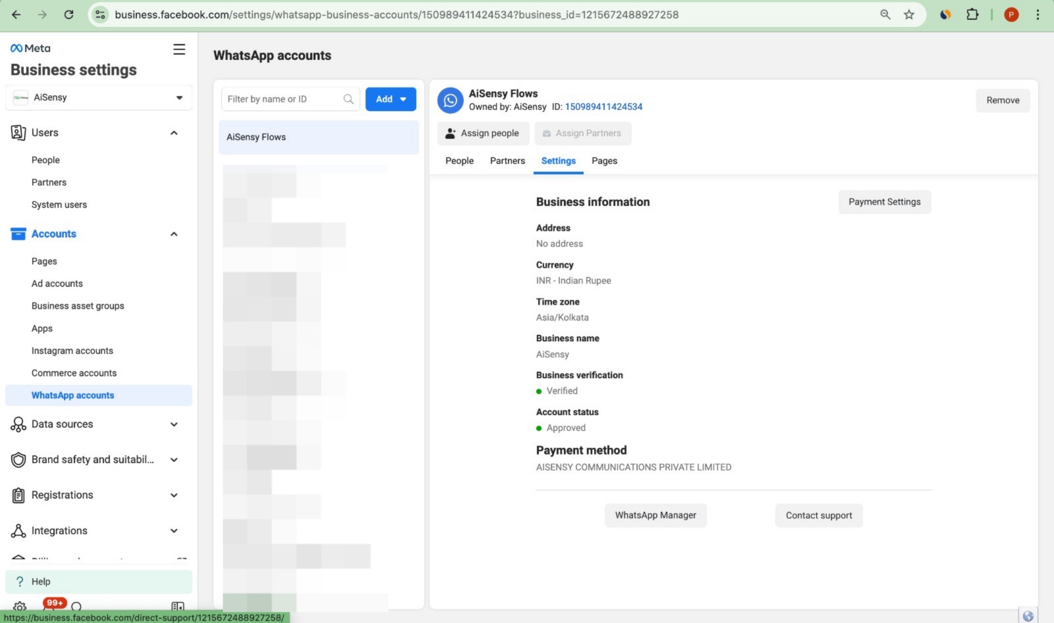Click the Approved account status text
The height and width of the screenshot is (623, 1054).
tap(566, 428)
